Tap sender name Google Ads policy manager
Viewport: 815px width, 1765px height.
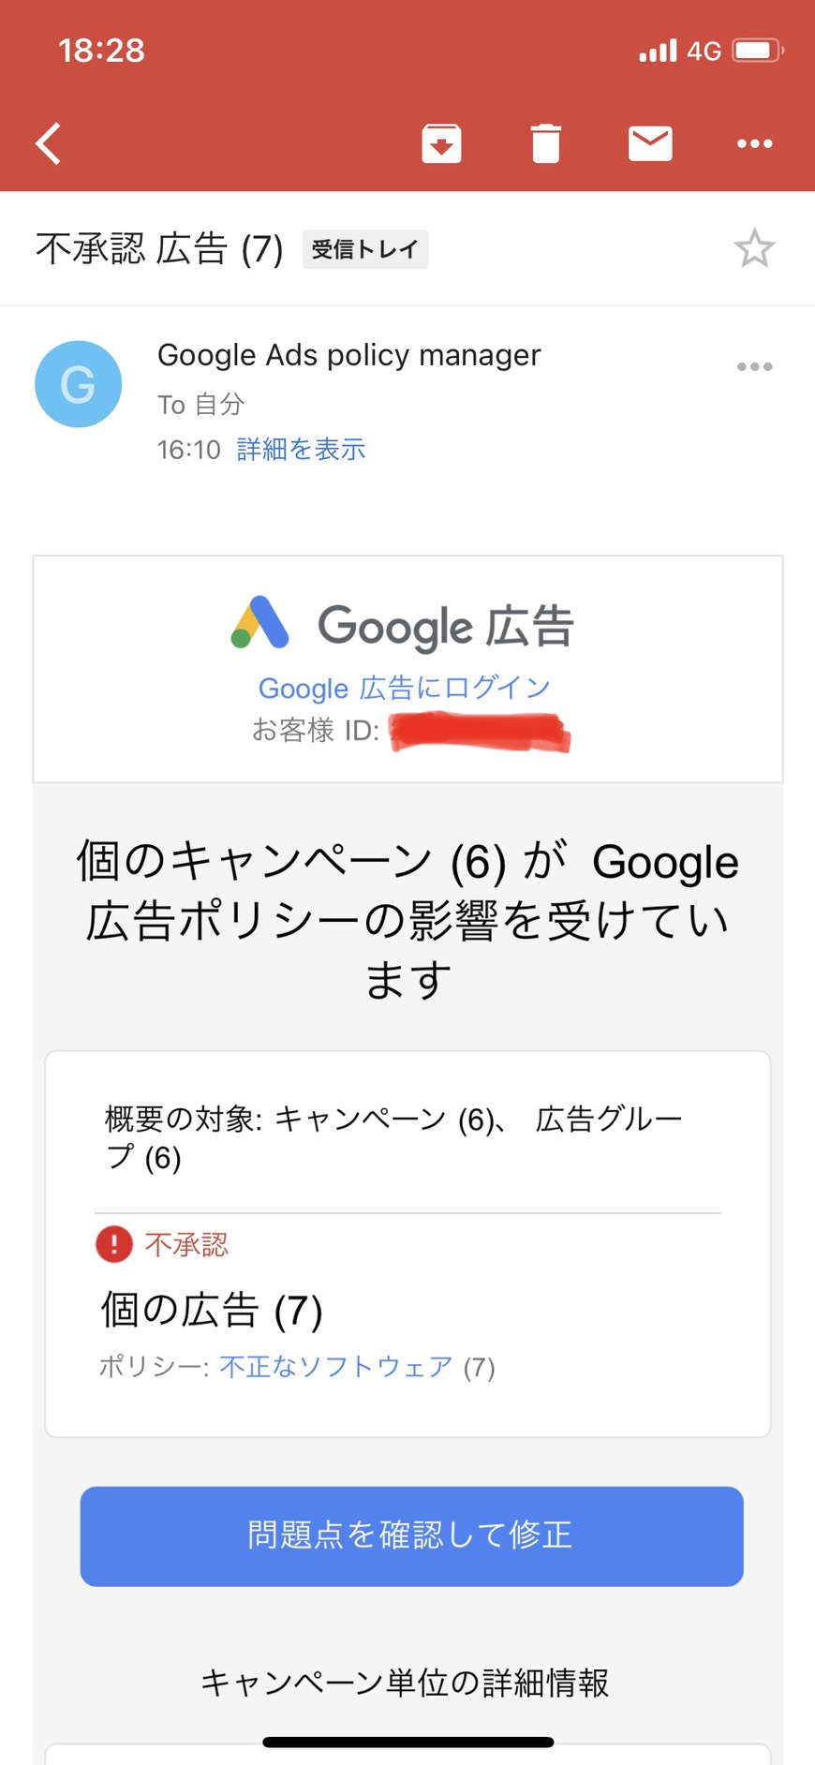tap(348, 355)
